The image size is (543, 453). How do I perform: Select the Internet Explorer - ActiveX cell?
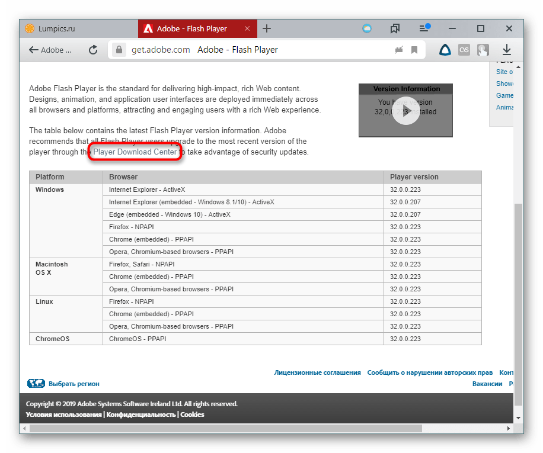click(x=243, y=189)
